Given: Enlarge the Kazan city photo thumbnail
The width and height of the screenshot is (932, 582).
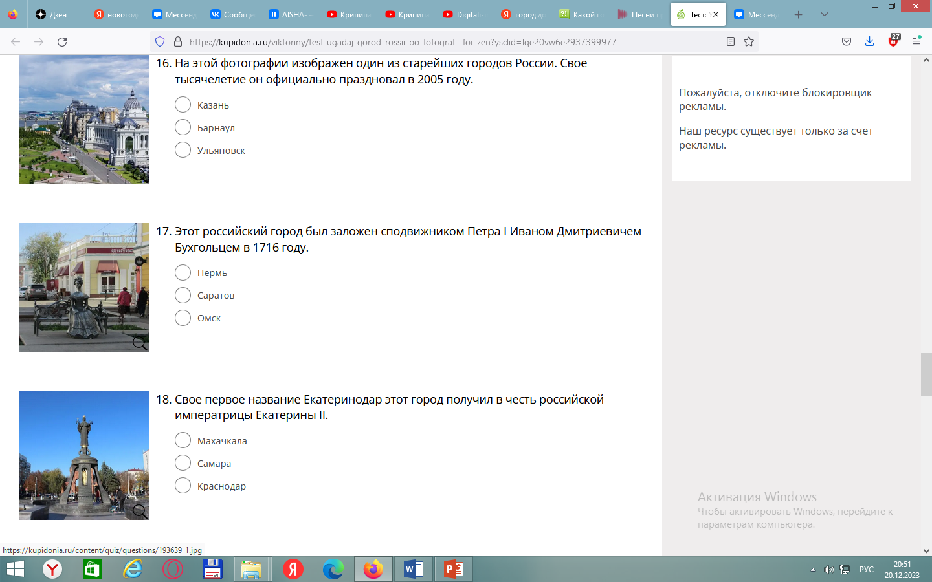Looking at the screenshot, I should (84, 120).
